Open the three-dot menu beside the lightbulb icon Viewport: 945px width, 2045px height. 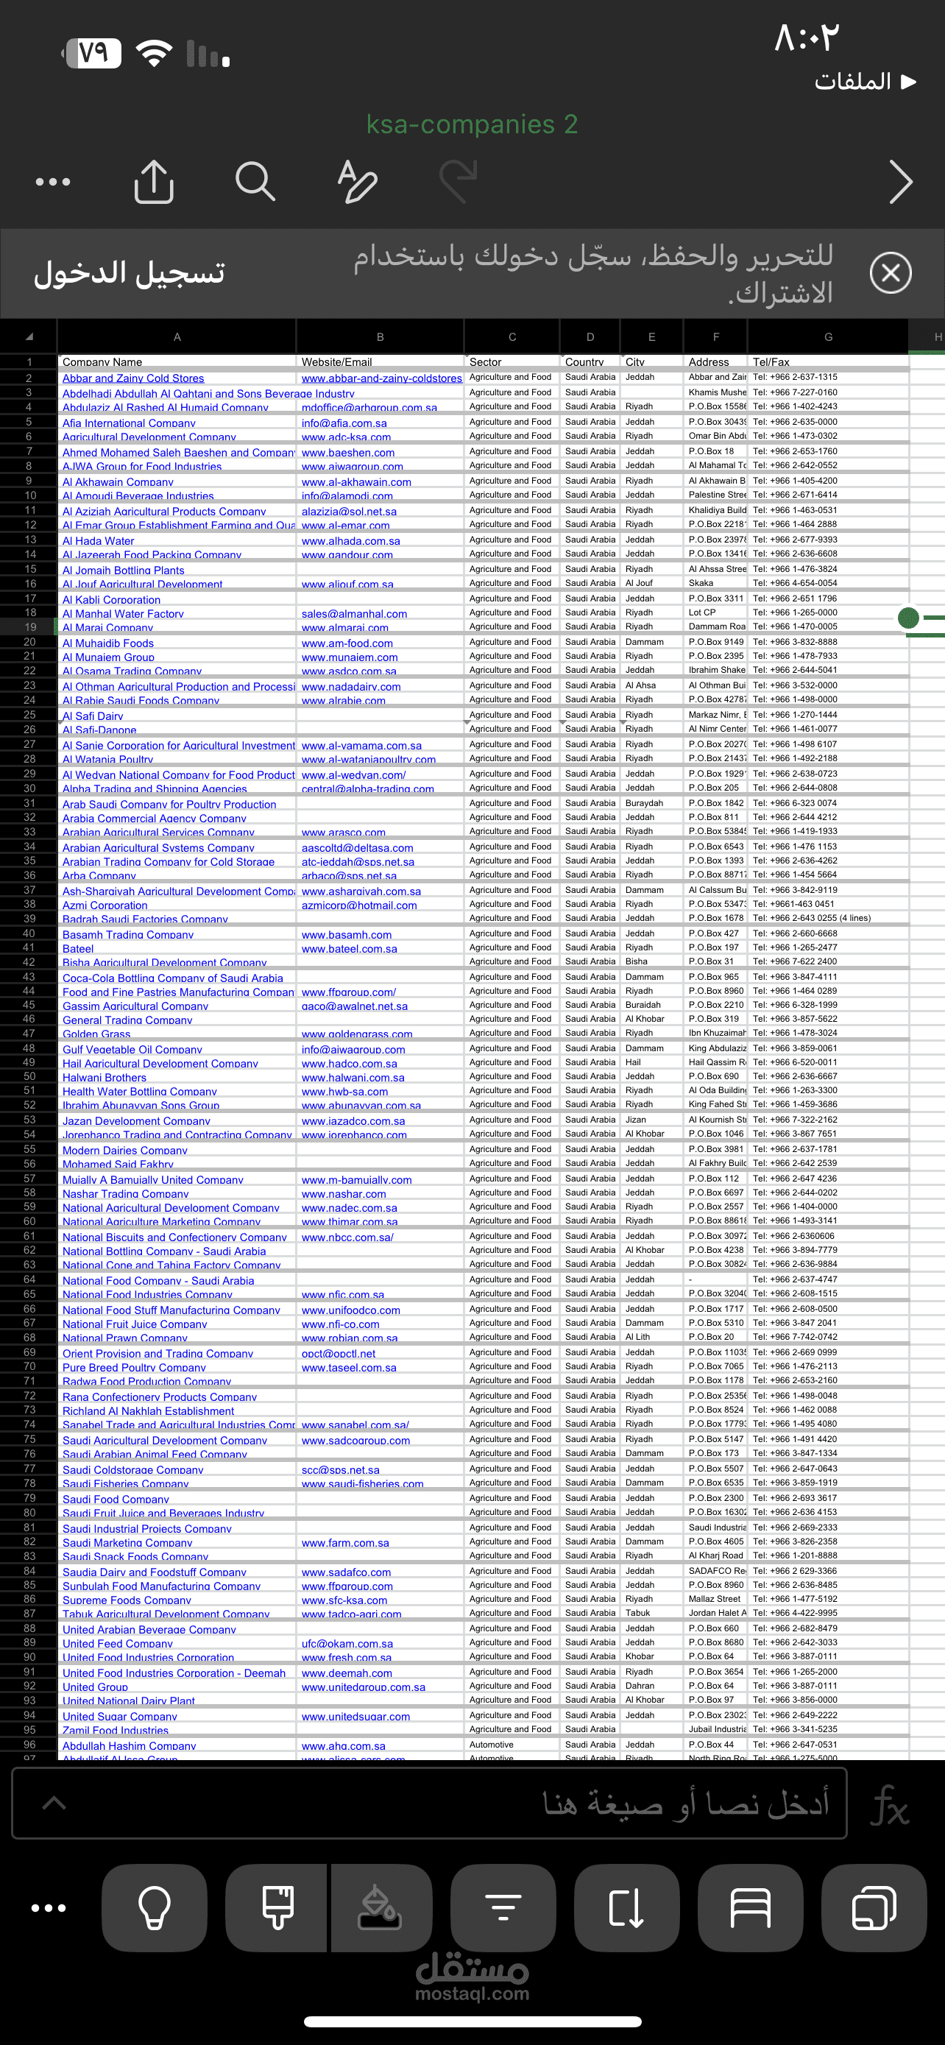(x=49, y=1907)
